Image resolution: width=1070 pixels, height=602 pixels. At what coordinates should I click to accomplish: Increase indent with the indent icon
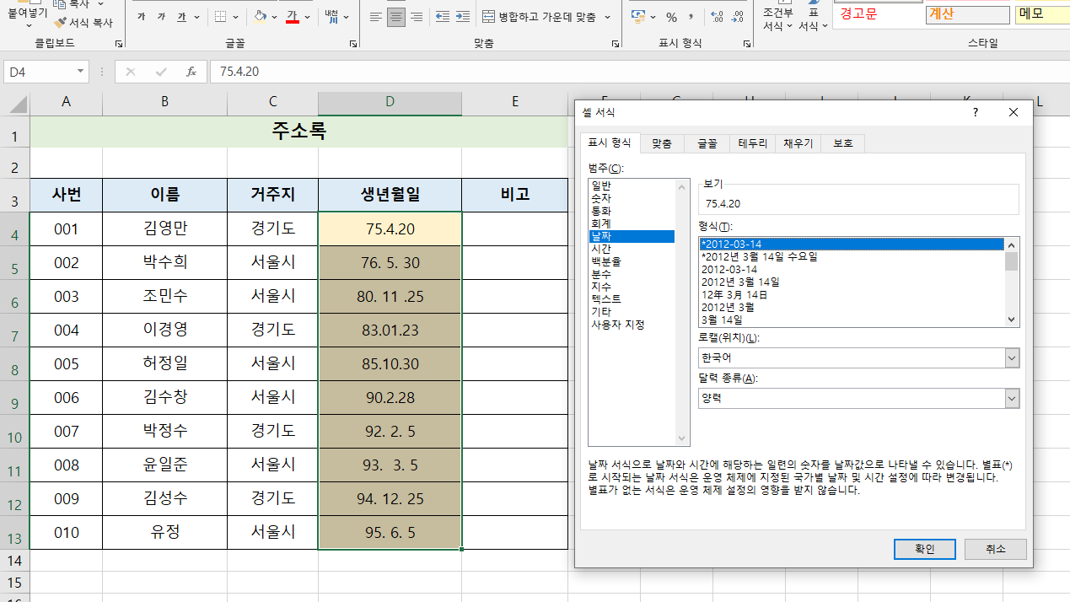(x=464, y=17)
